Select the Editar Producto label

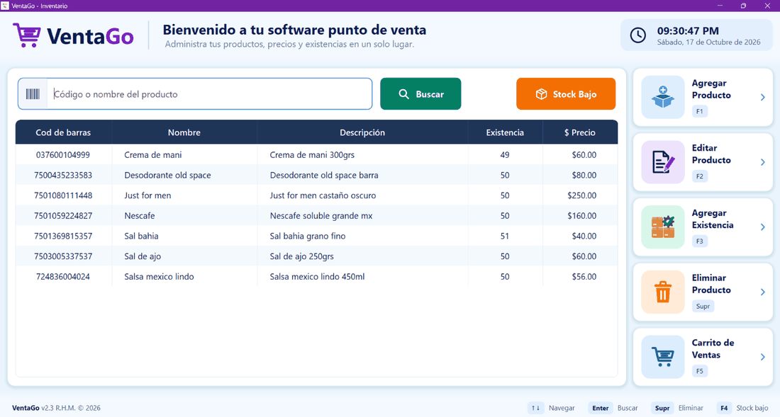point(711,154)
